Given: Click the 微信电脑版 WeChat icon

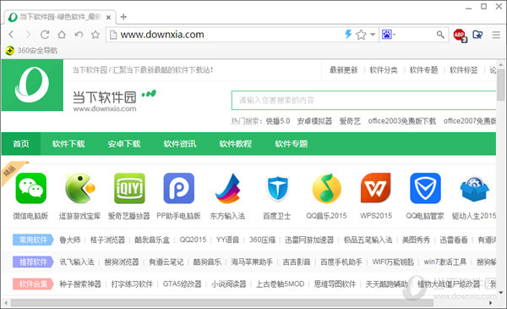Looking at the screenshot, I should 31,188.
